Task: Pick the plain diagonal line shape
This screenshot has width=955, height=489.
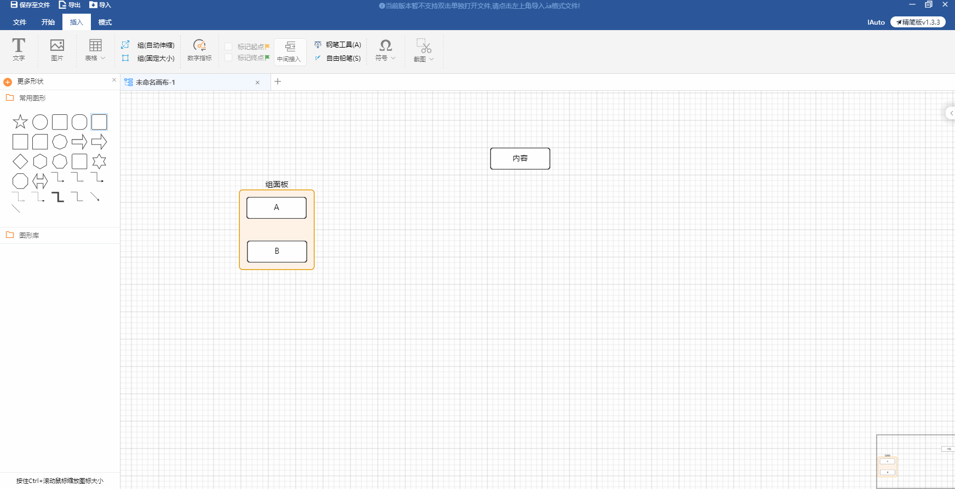Action: click(x=16, y=208)
